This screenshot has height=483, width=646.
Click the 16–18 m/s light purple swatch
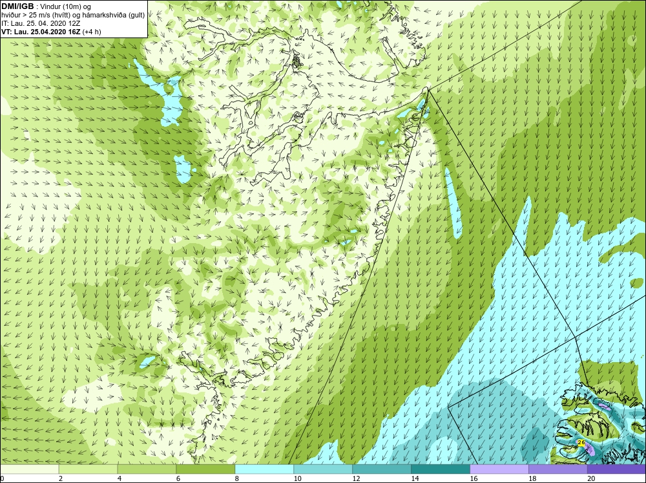coord(499,469)
